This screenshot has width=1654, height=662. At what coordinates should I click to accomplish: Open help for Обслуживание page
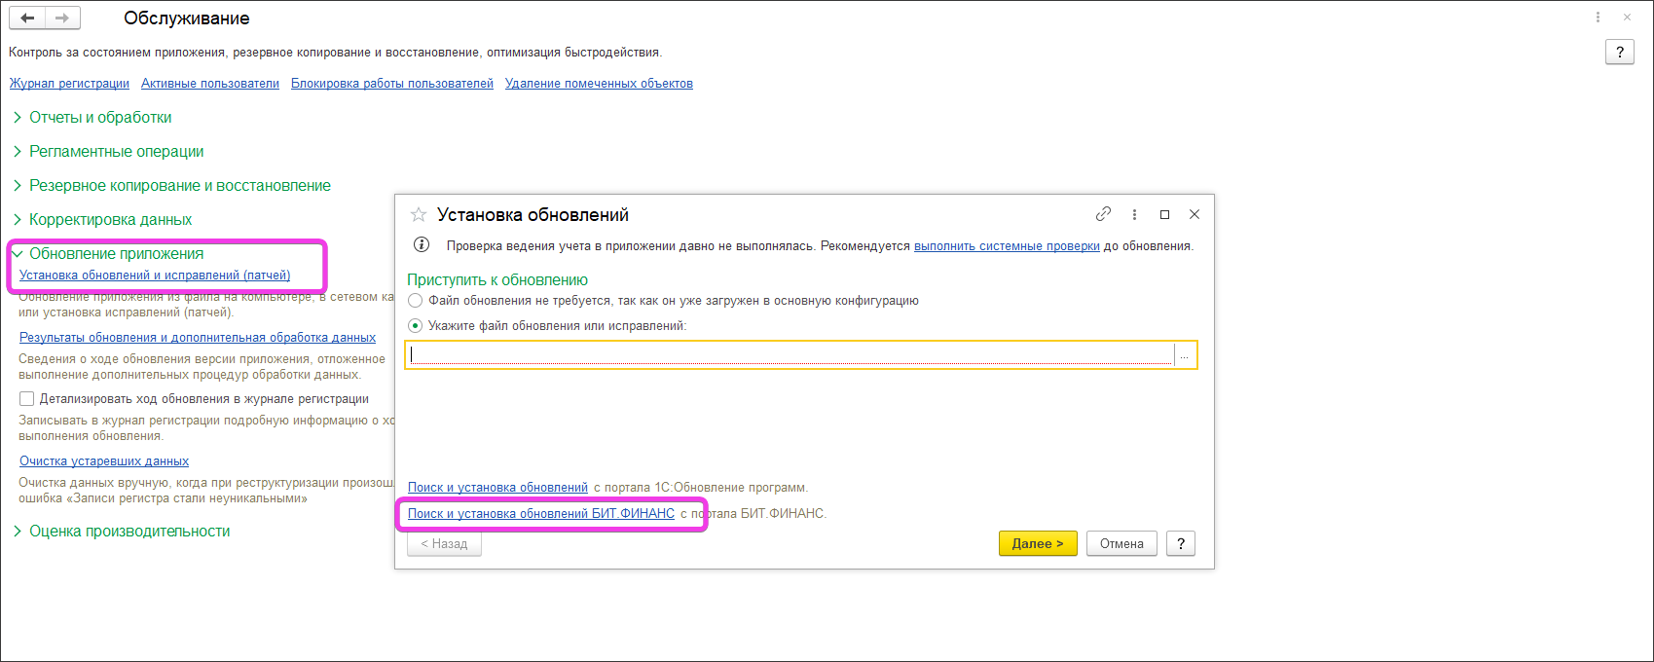[1619, 53]
